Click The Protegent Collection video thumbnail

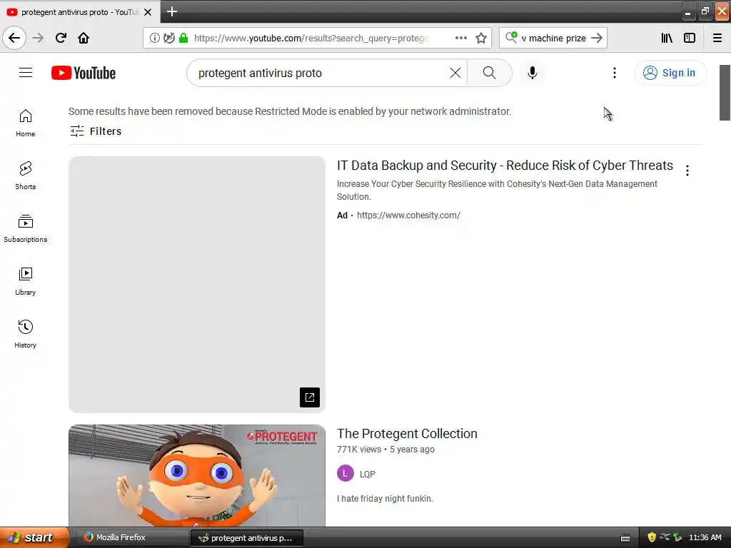(x=197, y=476)
